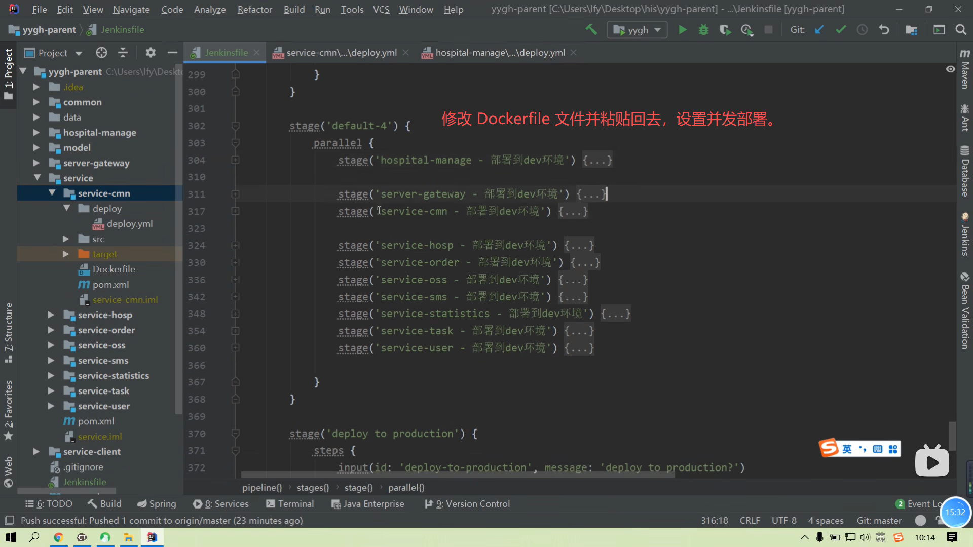Update project from Git arrow
The width and height of the screenshot is (973, 547).
click(819, 30)
